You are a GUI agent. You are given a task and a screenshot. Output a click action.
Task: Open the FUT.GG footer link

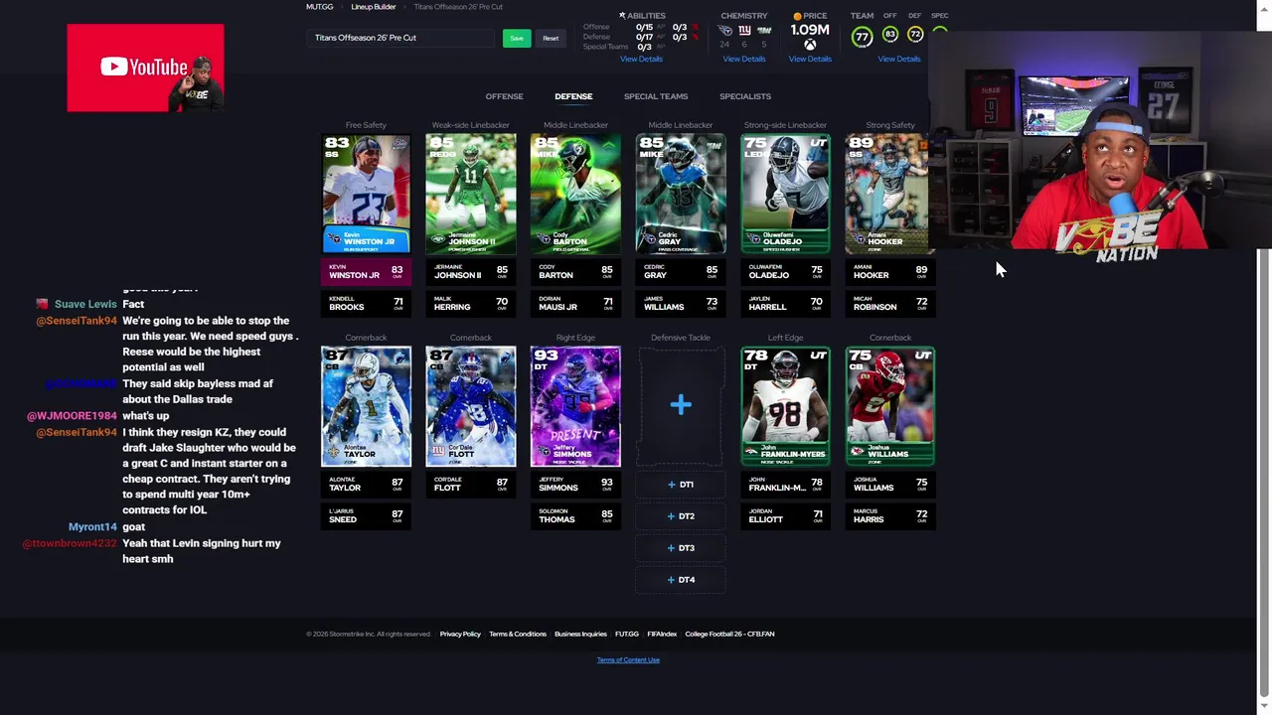point(627,634)
